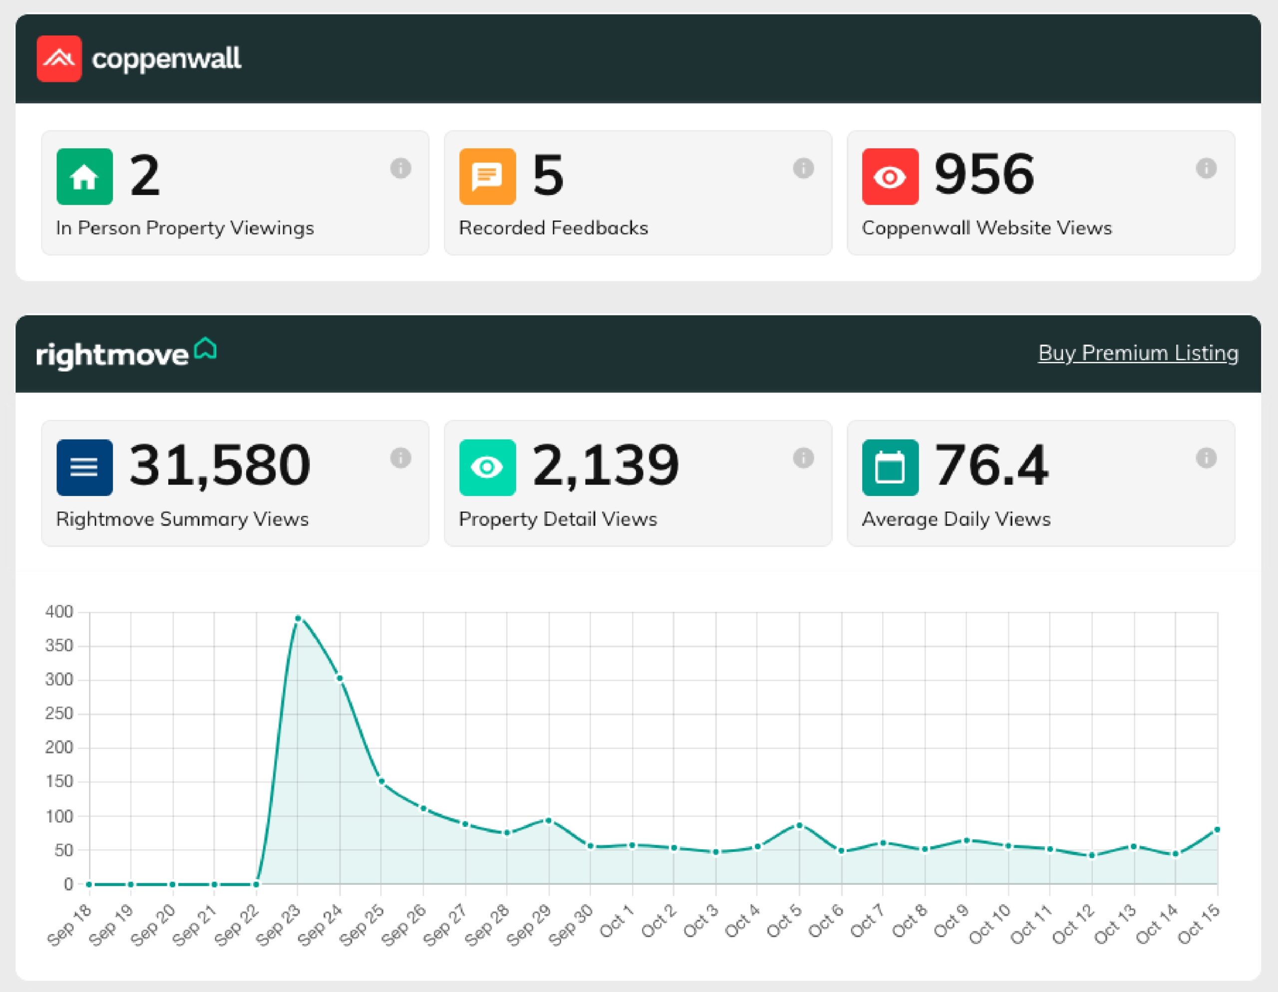Image resolution: width=1278 pixels, height=992 pixels.
Task: Click the red Coppenwall logo icon
Action: [59, 58]
